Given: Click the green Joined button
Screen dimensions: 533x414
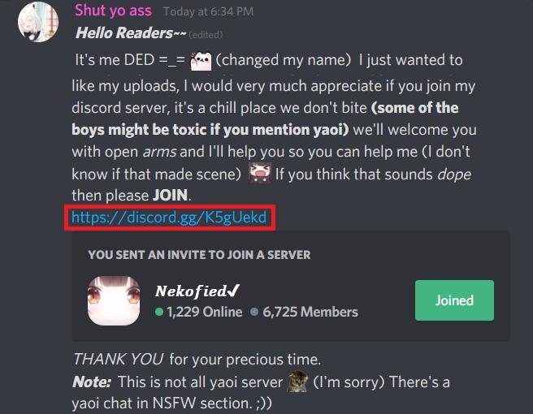Looking at the screenshot, I should point(454,300).
